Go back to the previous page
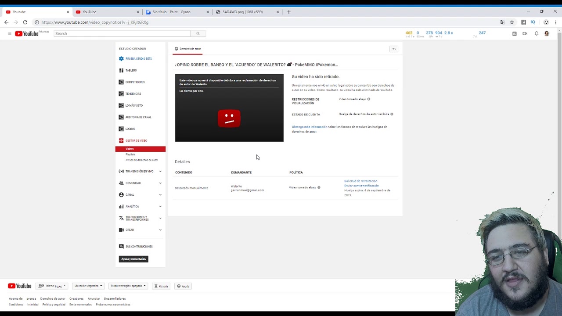562x316 pixels. (6, 22)
